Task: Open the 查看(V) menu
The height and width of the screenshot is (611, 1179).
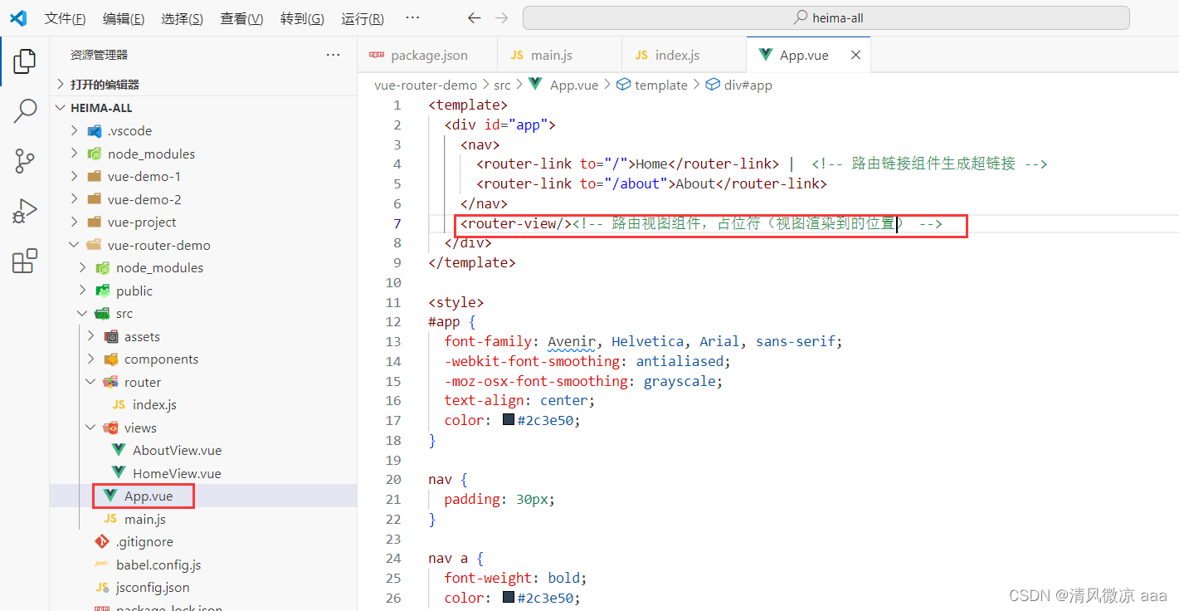Action: [x=241, y=18]
